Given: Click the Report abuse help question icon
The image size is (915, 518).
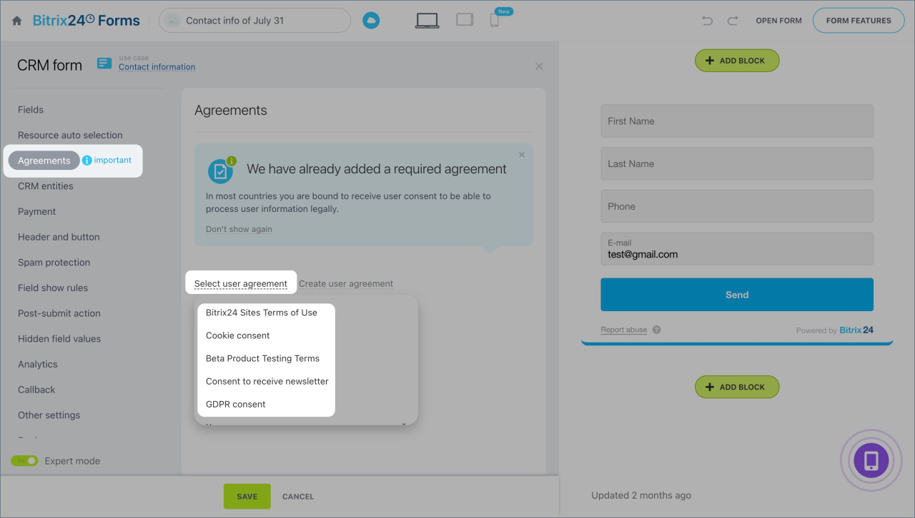Looking at the screenshot, I should (656, 330).
